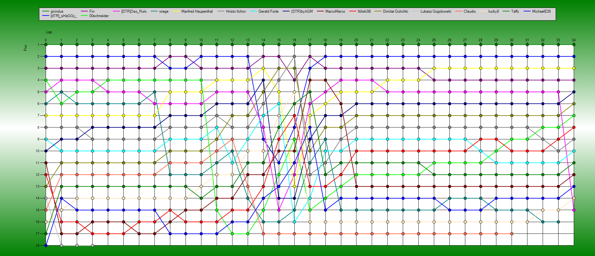This screenshot has width=595, height=256.
Task: Select the Fin legend entry
Action: point(92,11)
